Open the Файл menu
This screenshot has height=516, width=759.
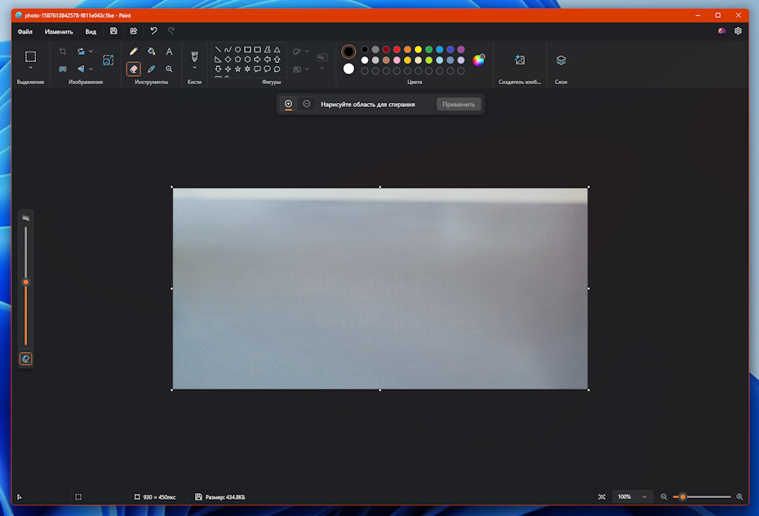[25, 32]
